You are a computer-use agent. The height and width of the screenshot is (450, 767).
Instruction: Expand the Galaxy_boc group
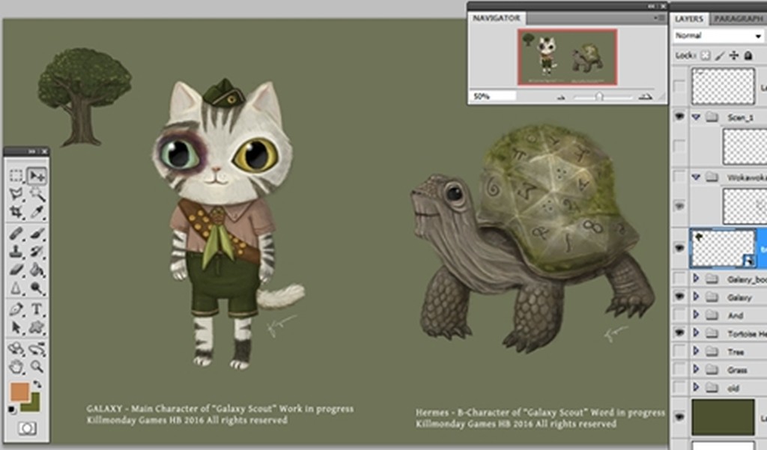(x=696, y=279)
